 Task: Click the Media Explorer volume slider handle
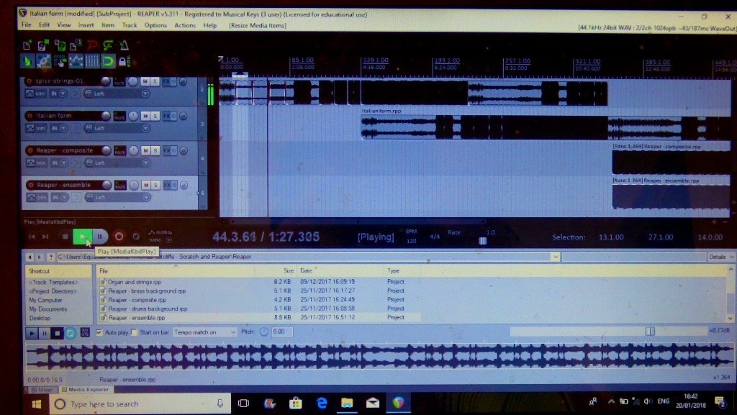[650, 332]
